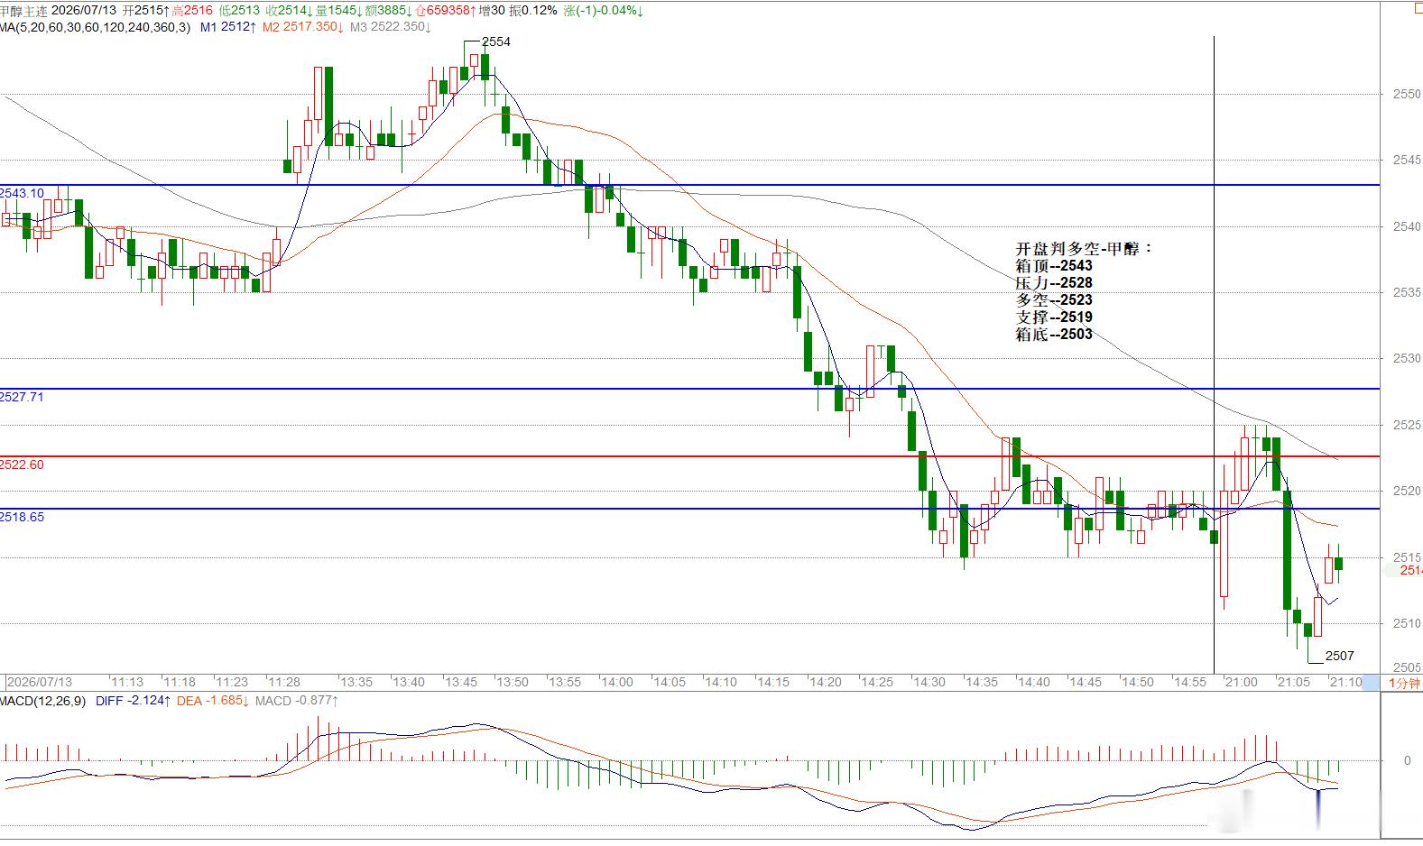Screen dimensions: 1423x846
Task: Select the 2522.60 red line label
Action: (x=22, y=464)
